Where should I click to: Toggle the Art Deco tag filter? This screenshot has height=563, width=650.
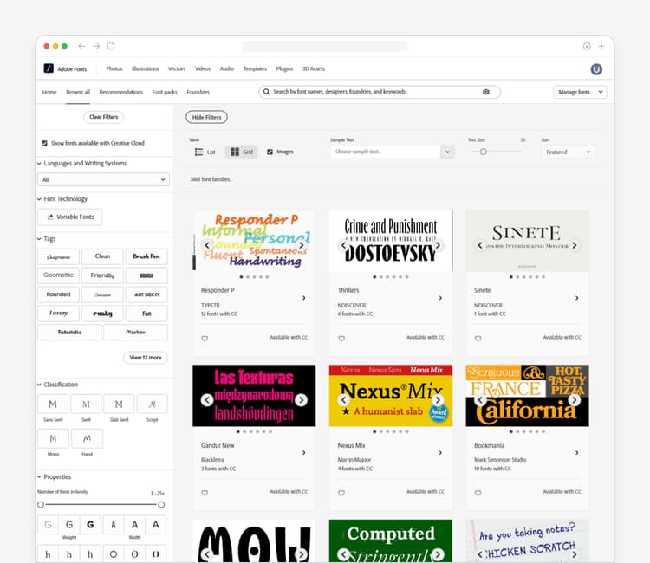coord(146,294)
